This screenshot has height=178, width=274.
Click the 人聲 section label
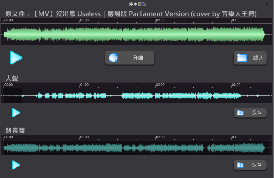12,78
